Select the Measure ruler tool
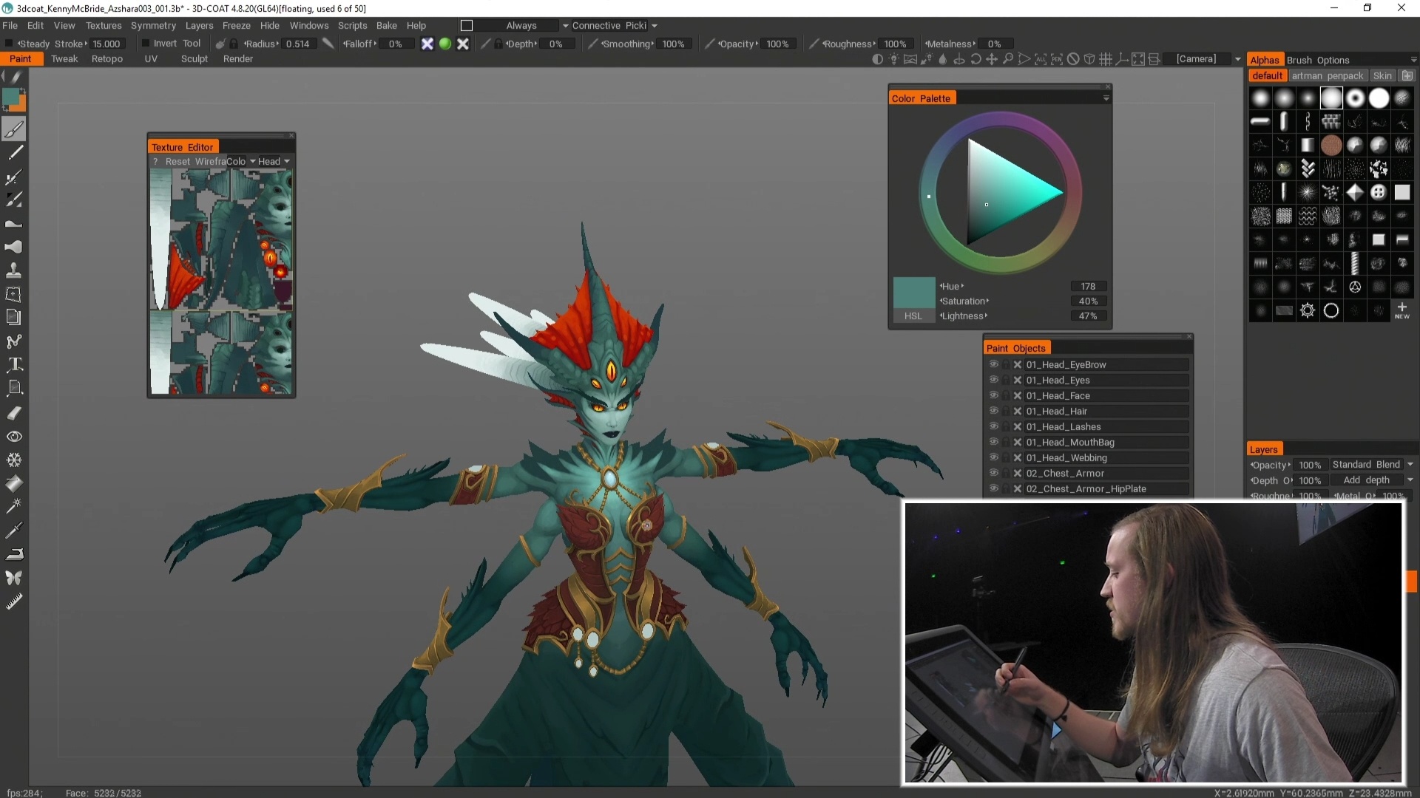This screenshot has height=798, width=1420. pos(14,601)
